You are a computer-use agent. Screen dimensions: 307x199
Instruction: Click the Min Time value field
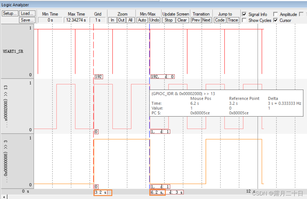click(50, 20)
